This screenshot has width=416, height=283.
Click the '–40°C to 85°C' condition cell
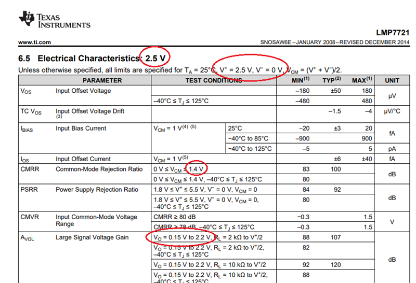(248, 138)
